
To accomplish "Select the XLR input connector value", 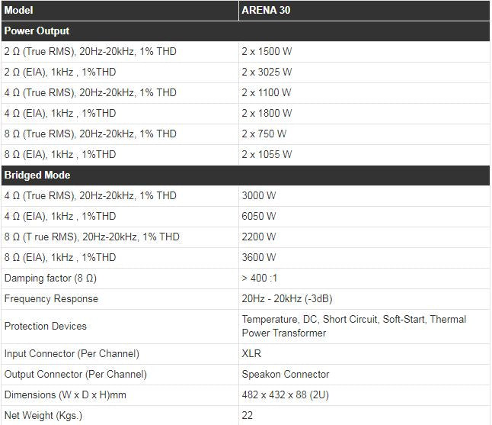I will pos(251,354).
